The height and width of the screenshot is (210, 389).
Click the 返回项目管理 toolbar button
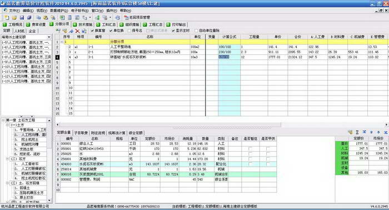(x=137, y=17)
